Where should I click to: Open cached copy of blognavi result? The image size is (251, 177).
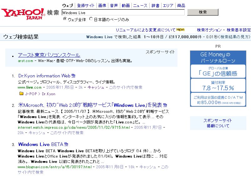[x=148, y=167]
